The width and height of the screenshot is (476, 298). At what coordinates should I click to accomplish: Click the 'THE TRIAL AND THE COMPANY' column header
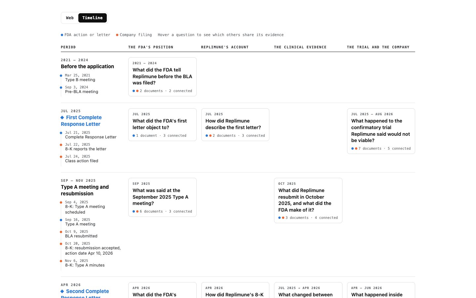[378, 47]
